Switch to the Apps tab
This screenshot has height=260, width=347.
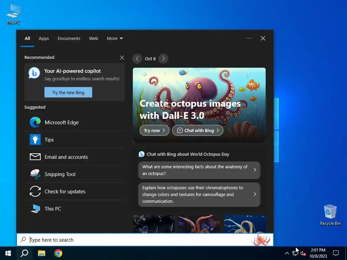coord(44,39)
